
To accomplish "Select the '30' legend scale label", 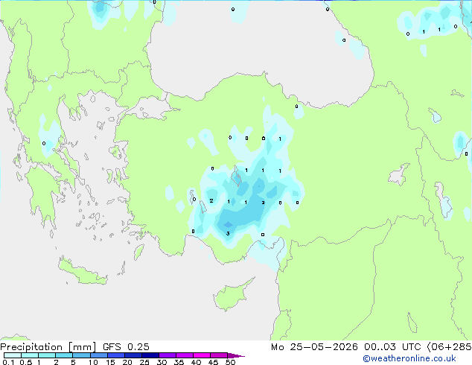I will pos(162,362).
